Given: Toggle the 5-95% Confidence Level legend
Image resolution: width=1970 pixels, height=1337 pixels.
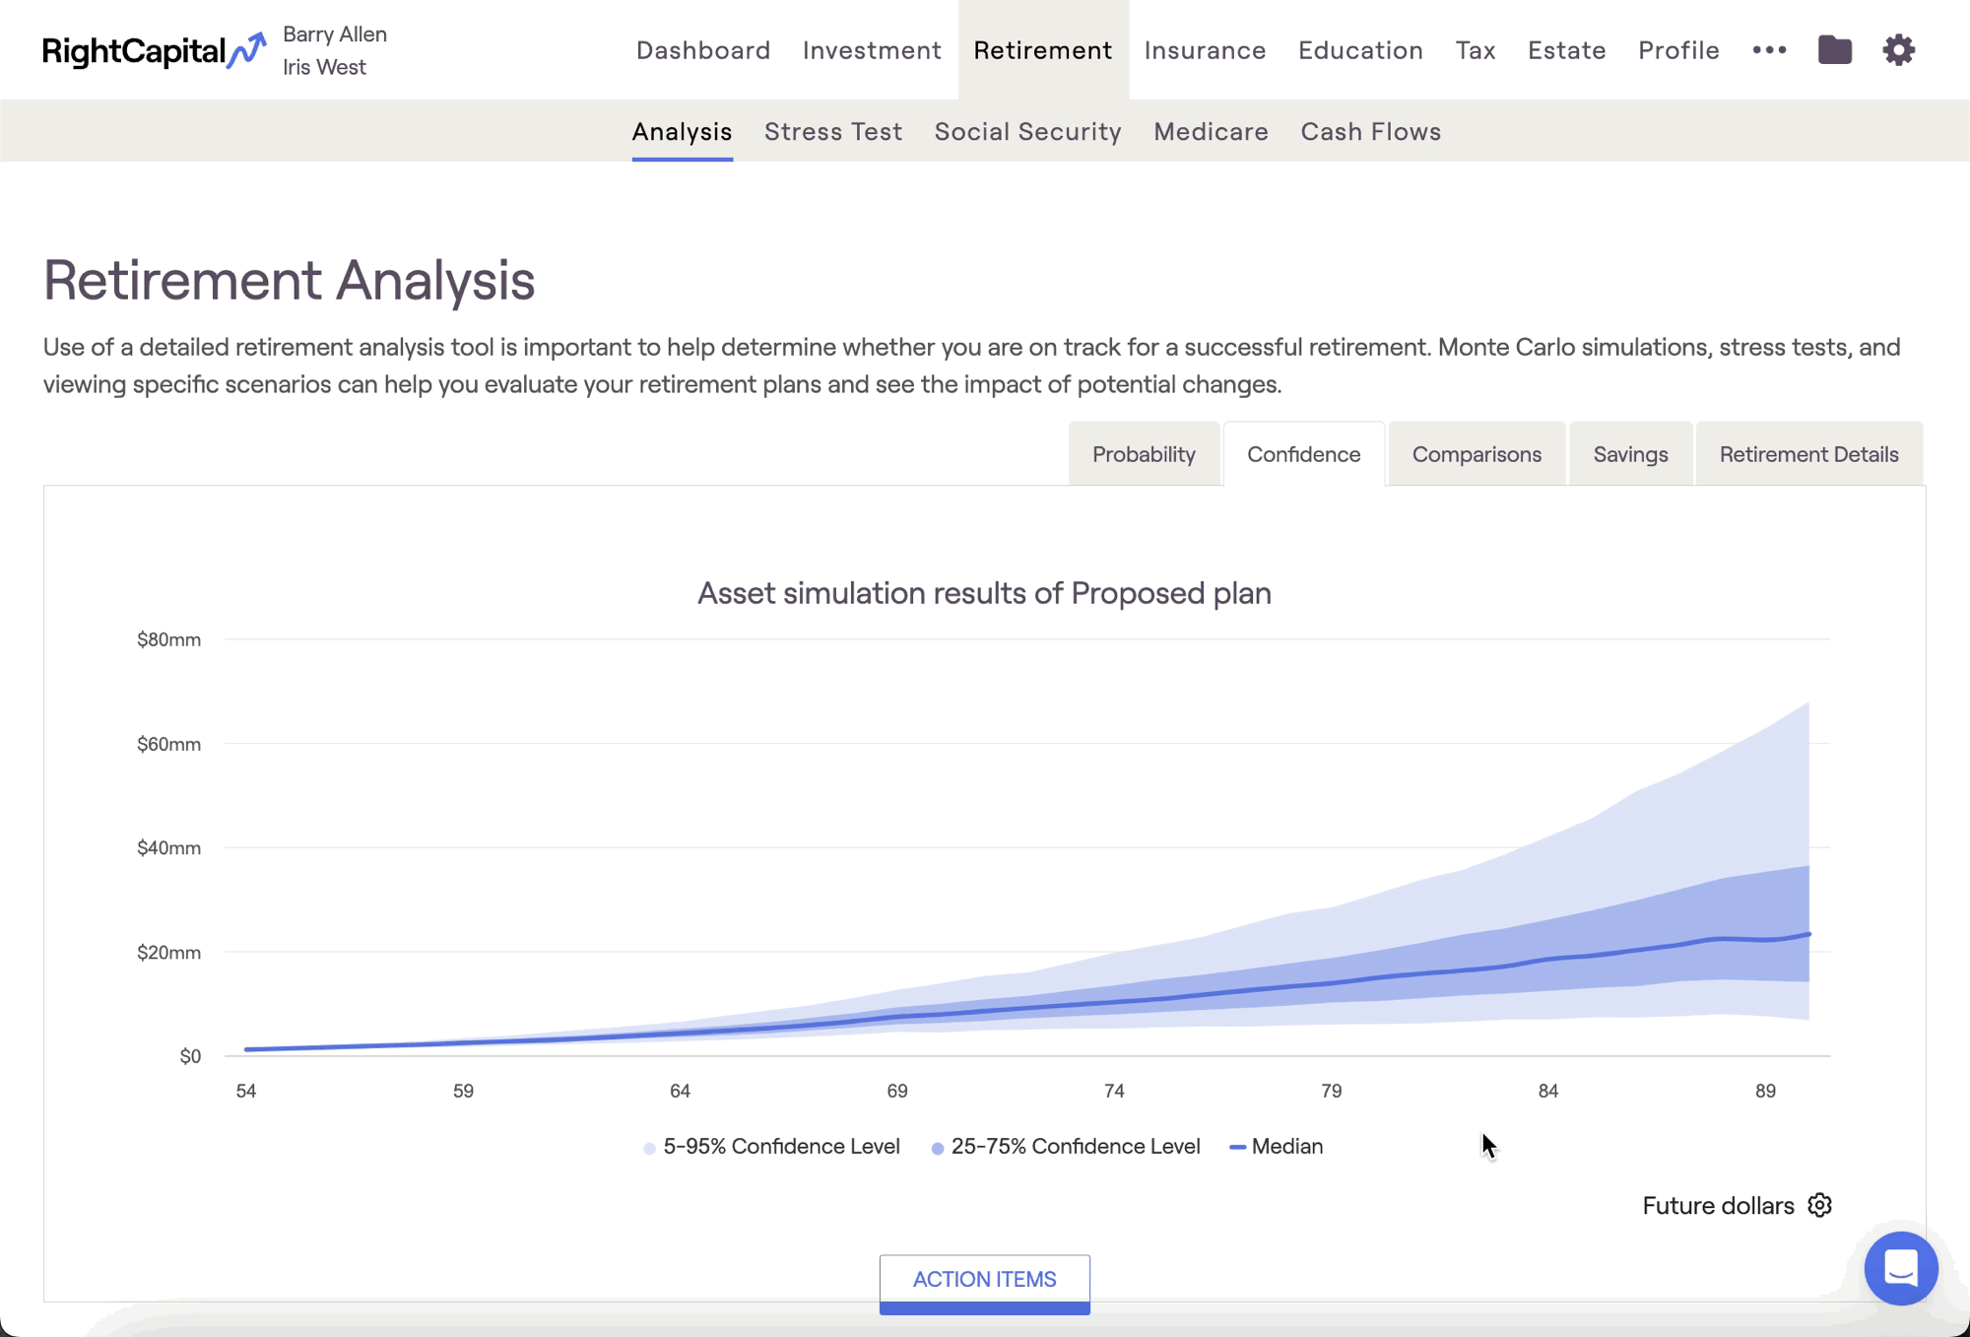Looking at the screenshot, I should pyautogui.click(x=771, y=1146).
